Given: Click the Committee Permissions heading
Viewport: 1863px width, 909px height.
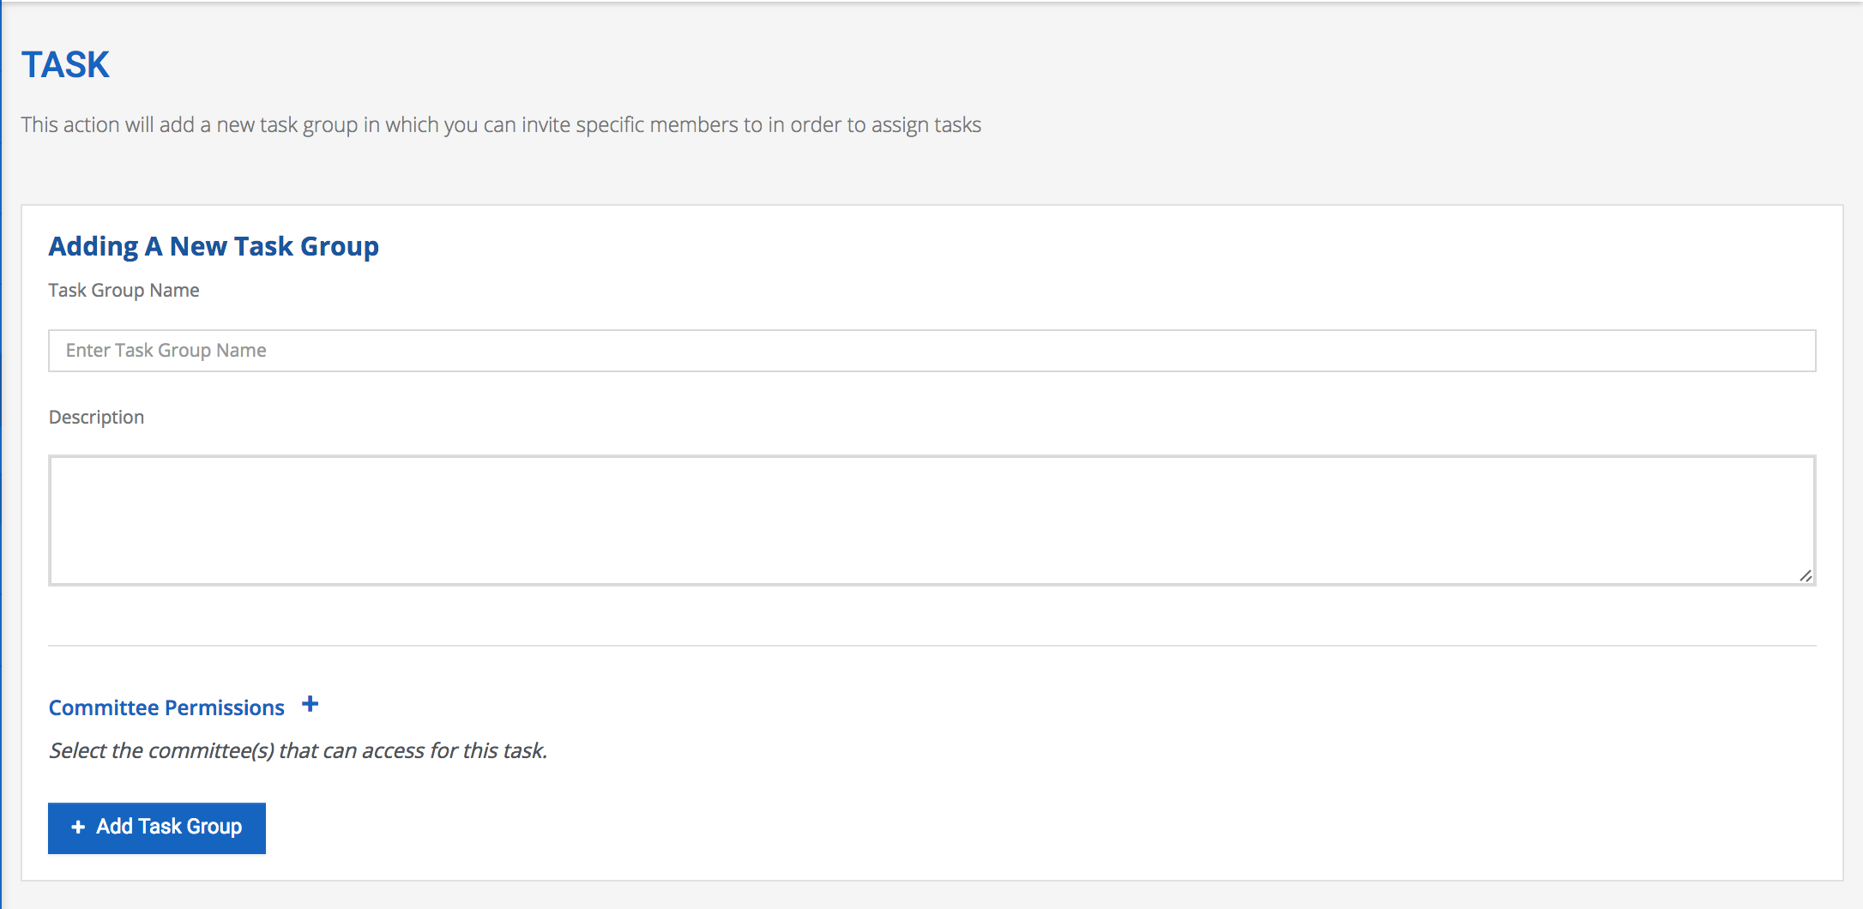Looking at the screenshot, I should tap(166, 707).
